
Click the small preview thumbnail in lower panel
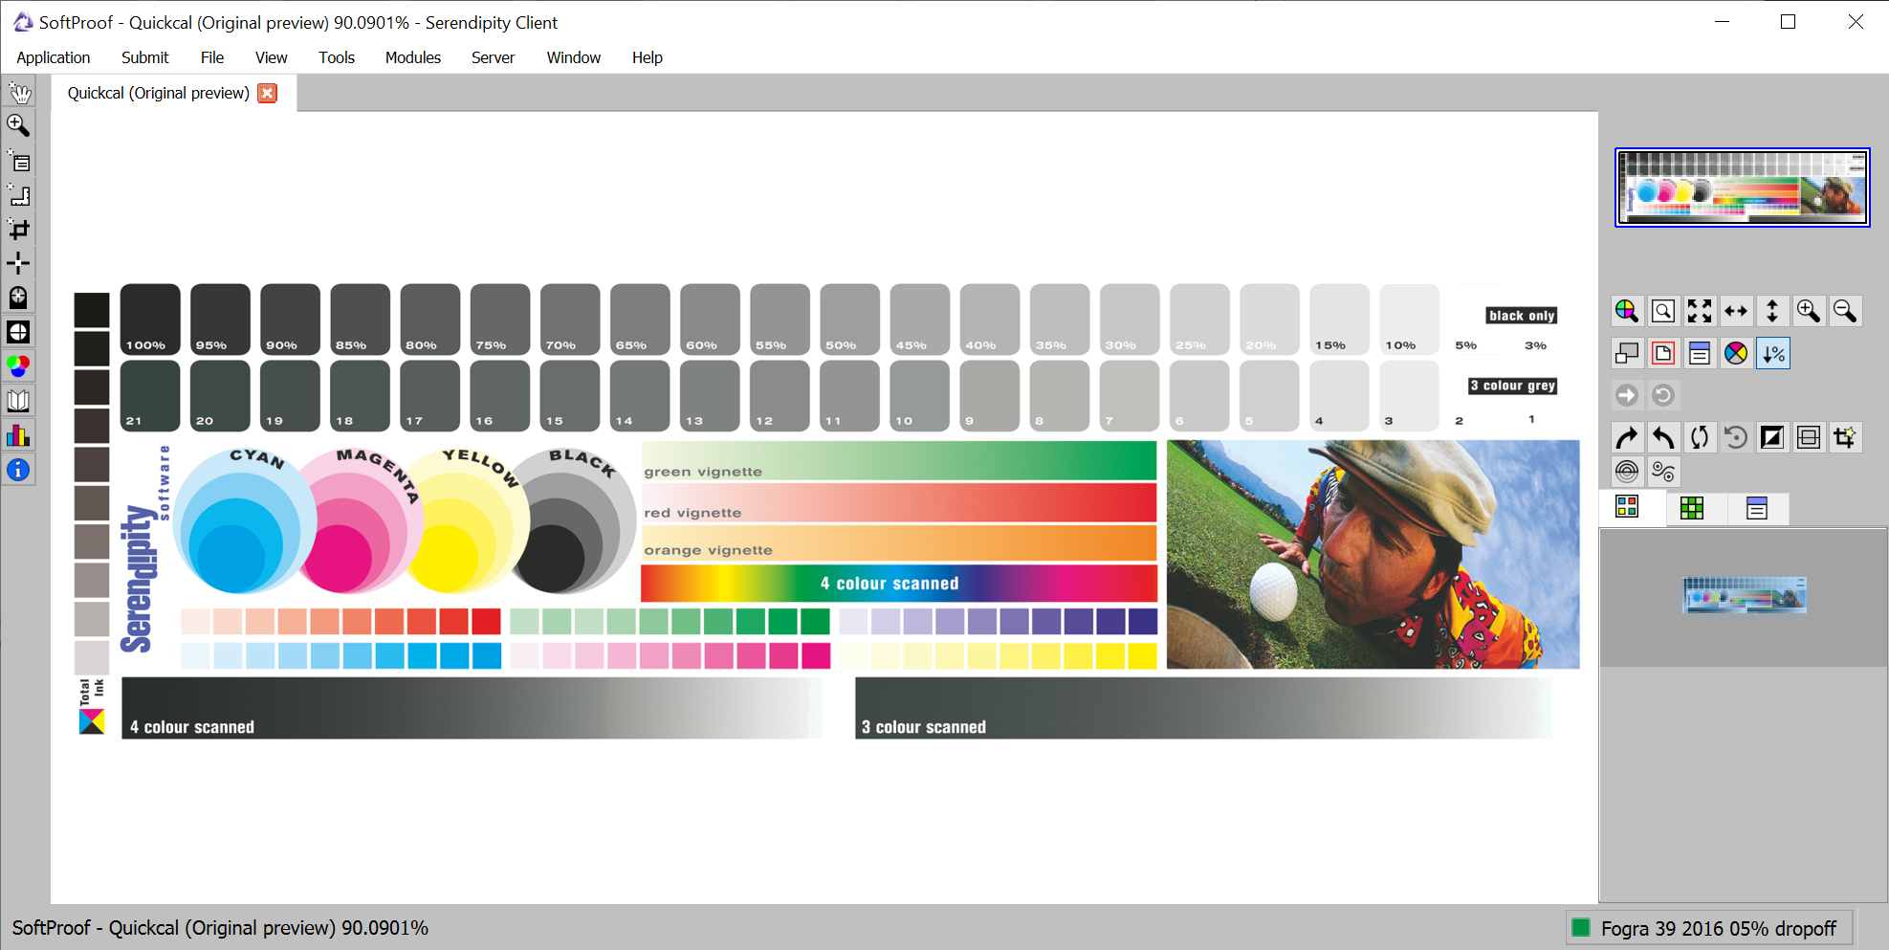[x=1745, y=595]
